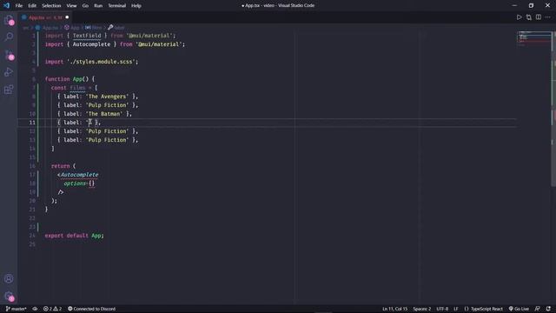This screenshot has width=556, height=313.
Task: Click line number 11 in gutter
Action: pos(32,123)
